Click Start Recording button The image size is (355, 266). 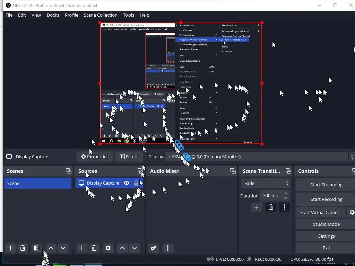pyautogui.click(x=326, y=199)
